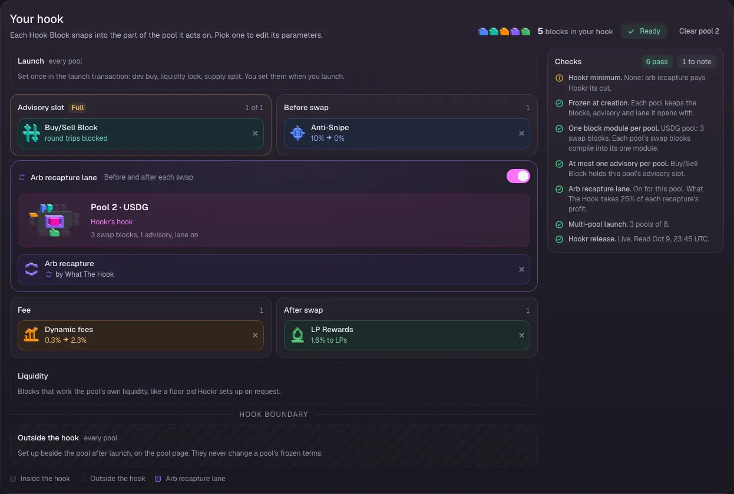Click the Anti-Snipe block icon
Viewport: 734px width, 494px height.
pos(297,133)
